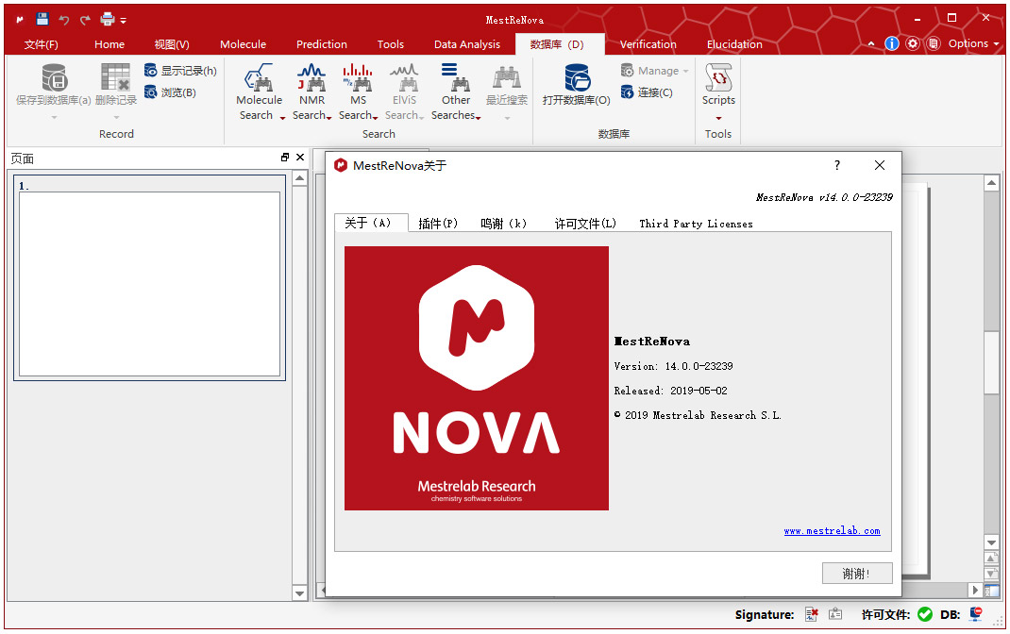Switch to the 插件(P) tab
The width and height of the screenshot is (1010, 634).
tap(438, 224)
